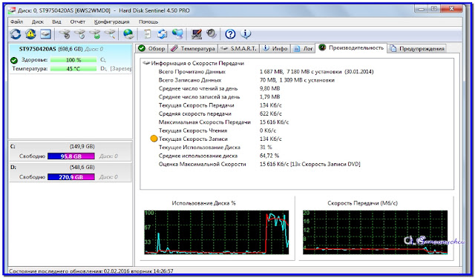Open the configuration monitor-with-pen icon

pyautogui.click(x=196, y=34)
